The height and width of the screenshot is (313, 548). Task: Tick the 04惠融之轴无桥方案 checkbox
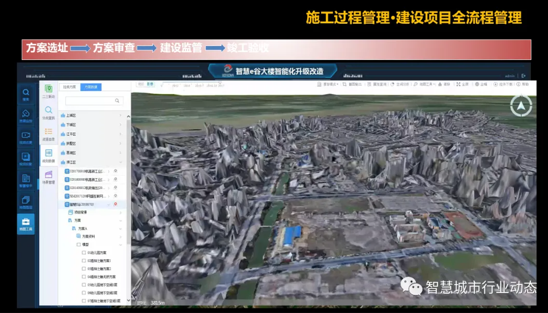84,277
